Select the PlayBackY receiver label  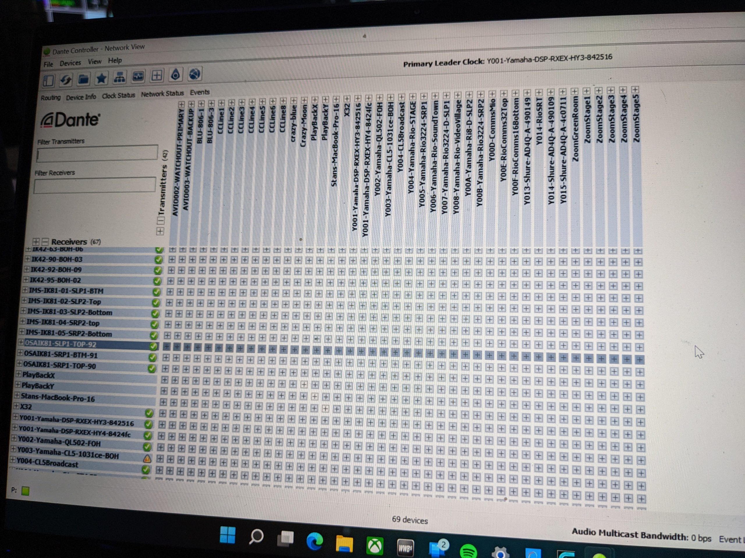(x=38, y=385)
